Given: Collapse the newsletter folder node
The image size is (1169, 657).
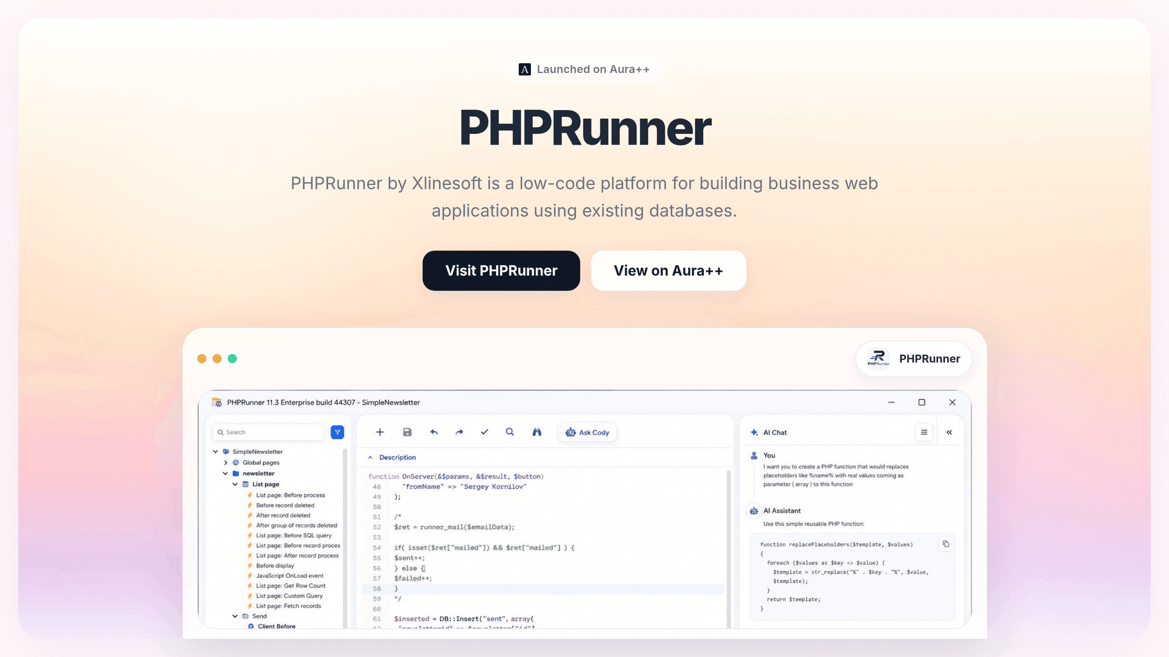Looking at the screenshot, I should click(x=225, y=474).
